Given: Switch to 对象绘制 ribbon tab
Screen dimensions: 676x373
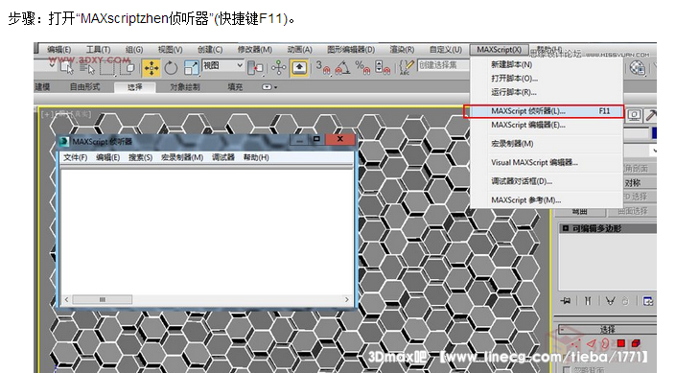Looking at the screenshot, I should [x=185, y=87].
